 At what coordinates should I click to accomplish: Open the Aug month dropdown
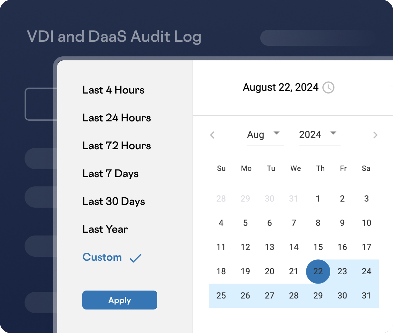click(x=262, y=135)
